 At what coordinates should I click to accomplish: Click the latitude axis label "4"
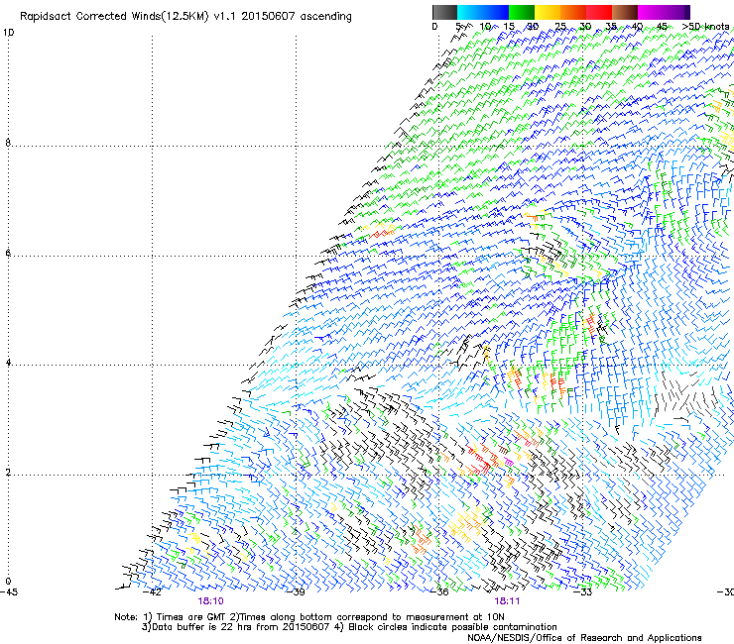pos(8,363)
